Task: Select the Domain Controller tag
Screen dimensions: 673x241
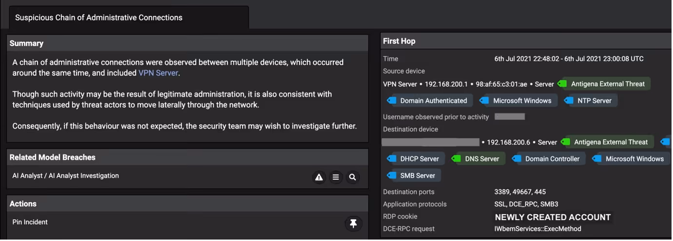Action: tap(548, 159)
